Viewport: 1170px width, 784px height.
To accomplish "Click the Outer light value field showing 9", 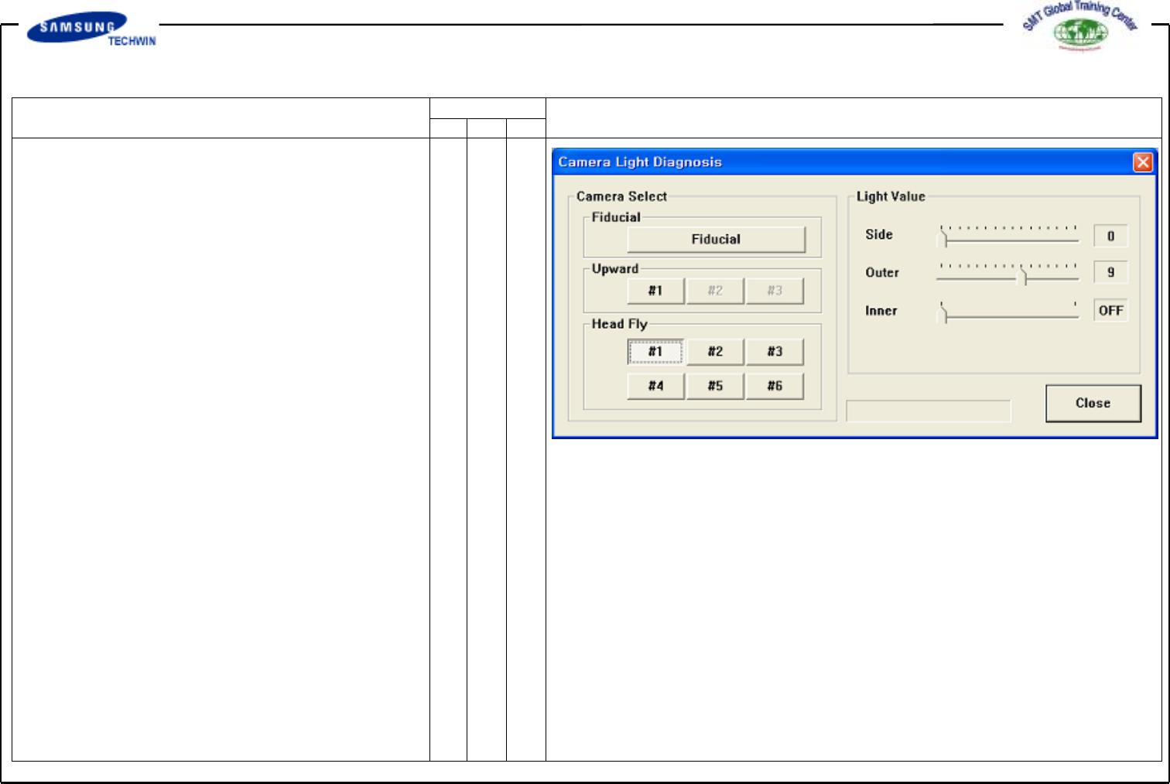I will (1110, 272).
